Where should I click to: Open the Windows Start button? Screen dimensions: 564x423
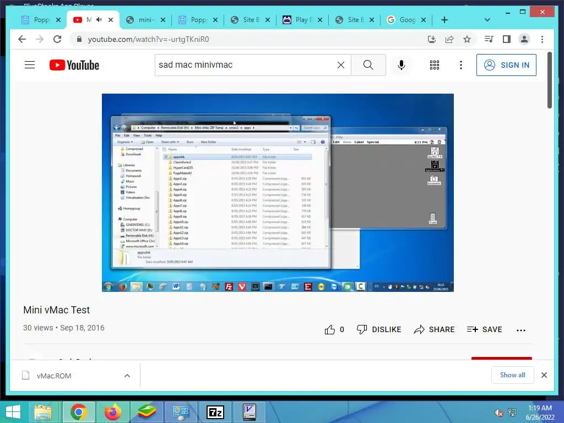click(13, 412)
